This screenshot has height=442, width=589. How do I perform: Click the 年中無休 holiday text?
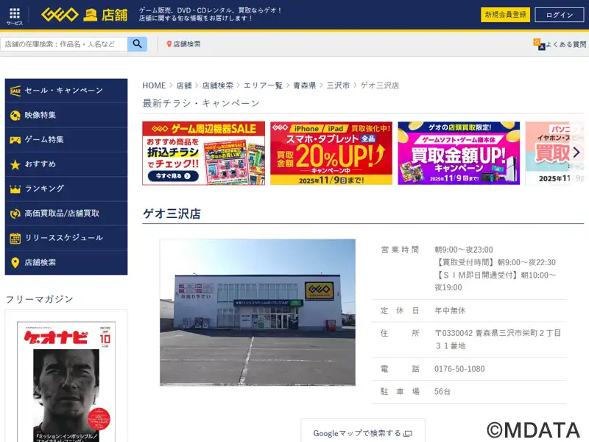(x=450, y=310)
